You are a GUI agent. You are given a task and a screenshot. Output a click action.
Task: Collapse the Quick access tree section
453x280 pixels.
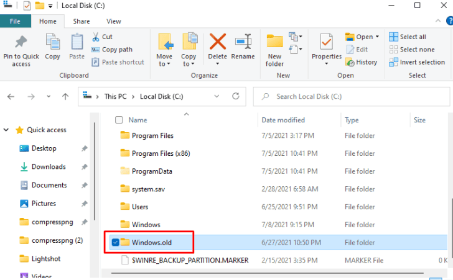7,130
